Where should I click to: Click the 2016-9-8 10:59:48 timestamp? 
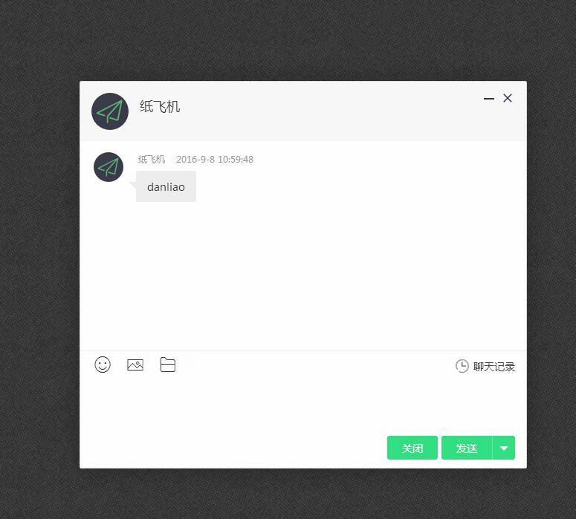(x=215, y=160)
